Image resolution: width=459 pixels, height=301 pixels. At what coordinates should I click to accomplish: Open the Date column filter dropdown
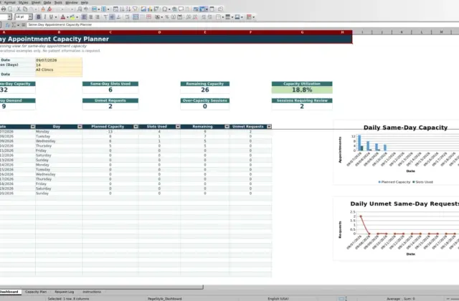(x=33, y=127)
